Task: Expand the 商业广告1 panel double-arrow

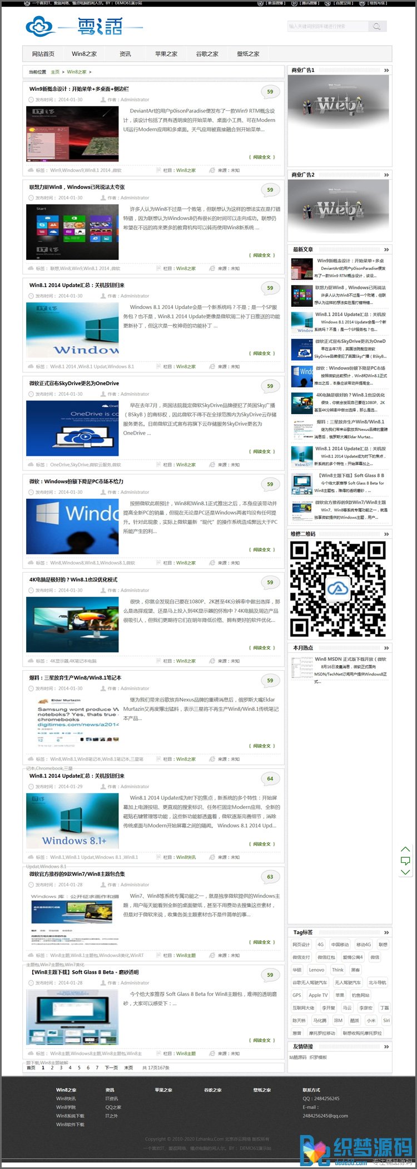Action: pyautogui.click(x=386, y=70)
